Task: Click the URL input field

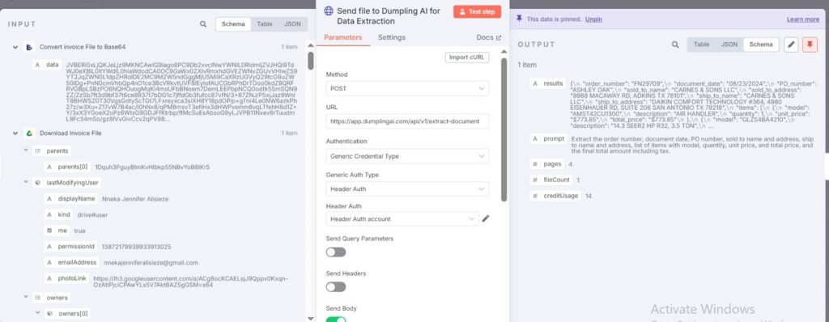Action: [x=407, y=121]
